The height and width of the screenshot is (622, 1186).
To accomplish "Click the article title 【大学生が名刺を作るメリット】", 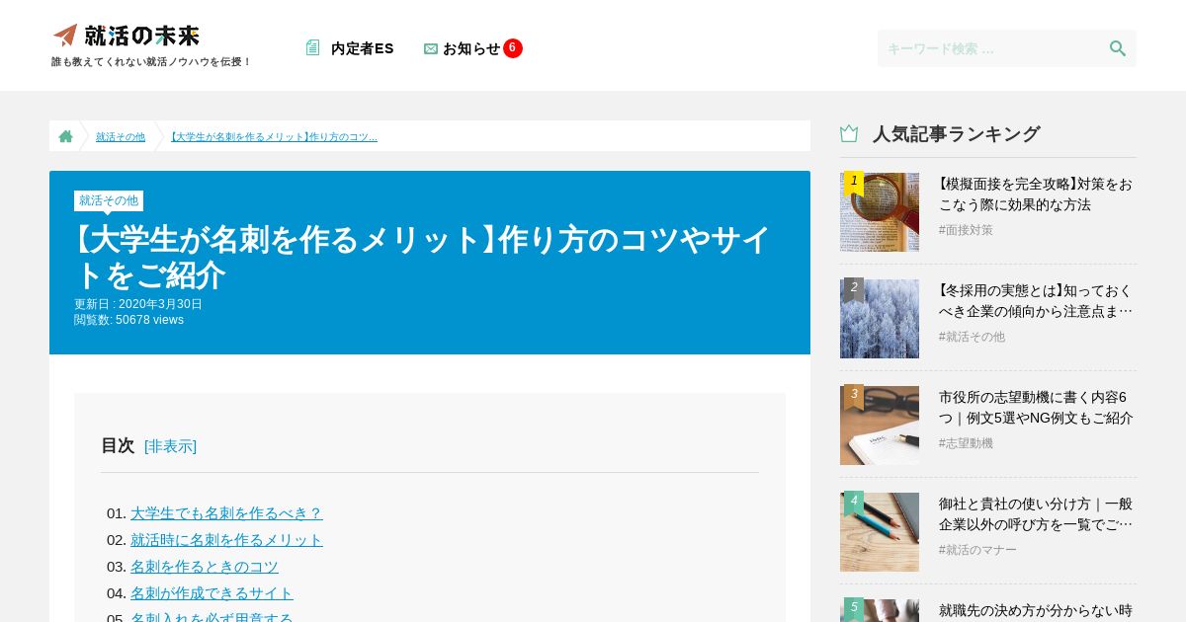I will 423,257.
